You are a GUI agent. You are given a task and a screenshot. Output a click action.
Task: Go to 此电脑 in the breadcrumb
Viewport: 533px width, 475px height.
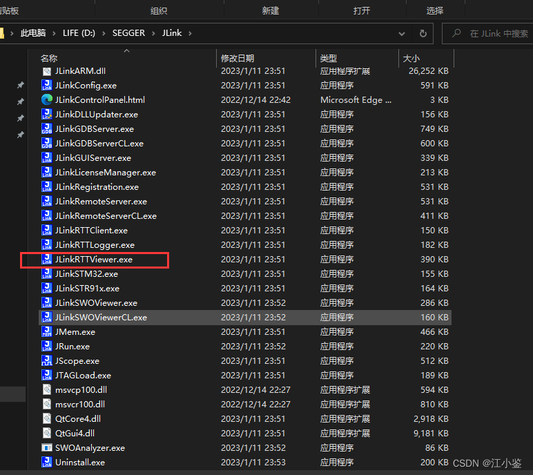tap(33, 33)
